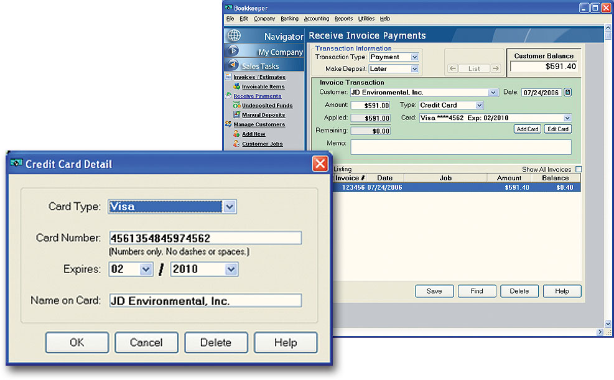Click the Undeposited Funds icon
614x380 pixels.
pyautogui.click(x=236, y=105)
